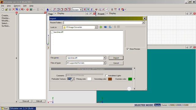Go to Desktop in Import dialog
This screenshot has width=196, height=110.
coord(105,27)
